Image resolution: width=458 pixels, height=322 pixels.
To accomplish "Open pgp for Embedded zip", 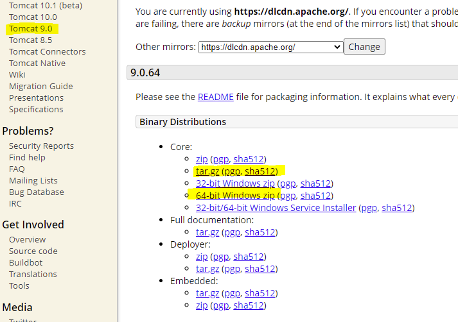I will (221, 305).
